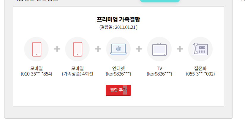Click the 결합일 2011.01.21 date text
Viewport: 245px width, 121px height.
point(118,27)
